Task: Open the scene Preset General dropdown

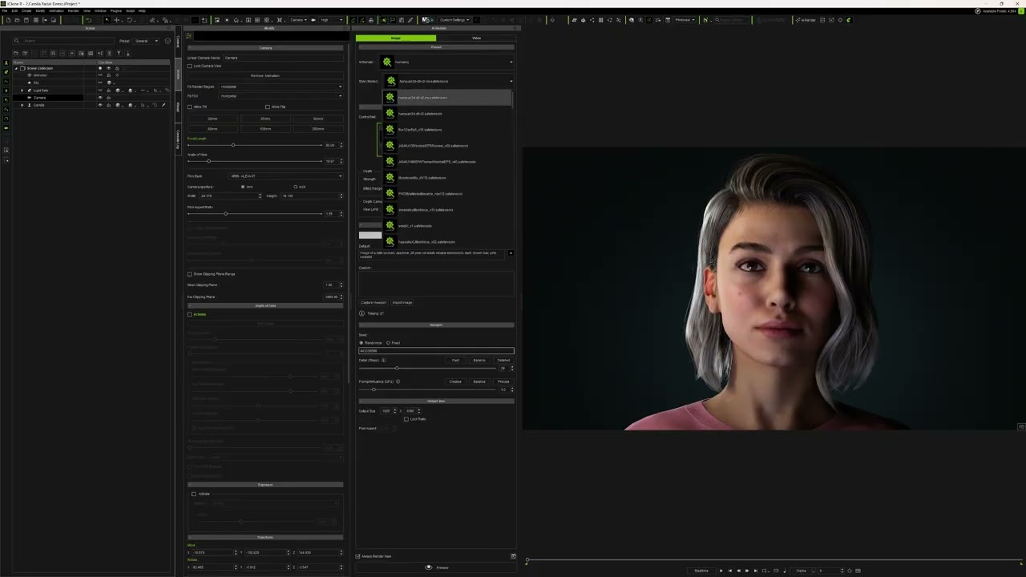Action: (146, 41)
